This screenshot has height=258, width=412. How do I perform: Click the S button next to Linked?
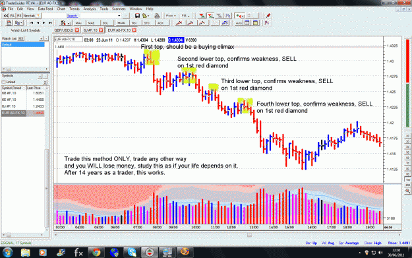[45, 82]
